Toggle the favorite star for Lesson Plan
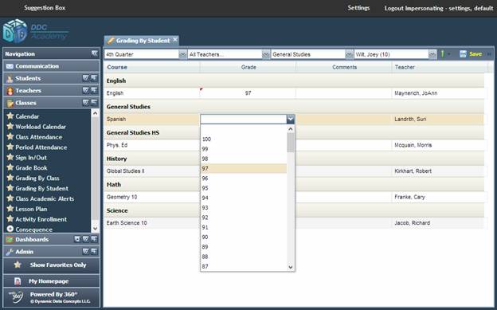This screenshot has height=310, width=497. tap(10, 209)
